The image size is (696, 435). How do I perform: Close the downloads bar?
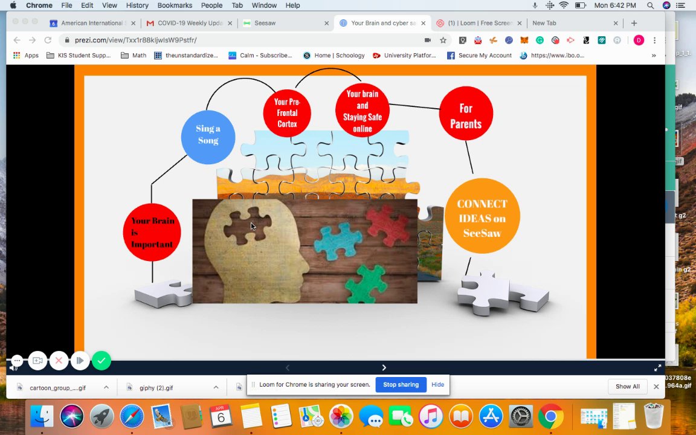(656, 387)
